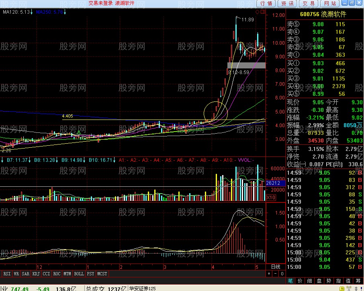Click the plus zoom-in button below the chart
364x291 pixels.
tap(269, 274)
